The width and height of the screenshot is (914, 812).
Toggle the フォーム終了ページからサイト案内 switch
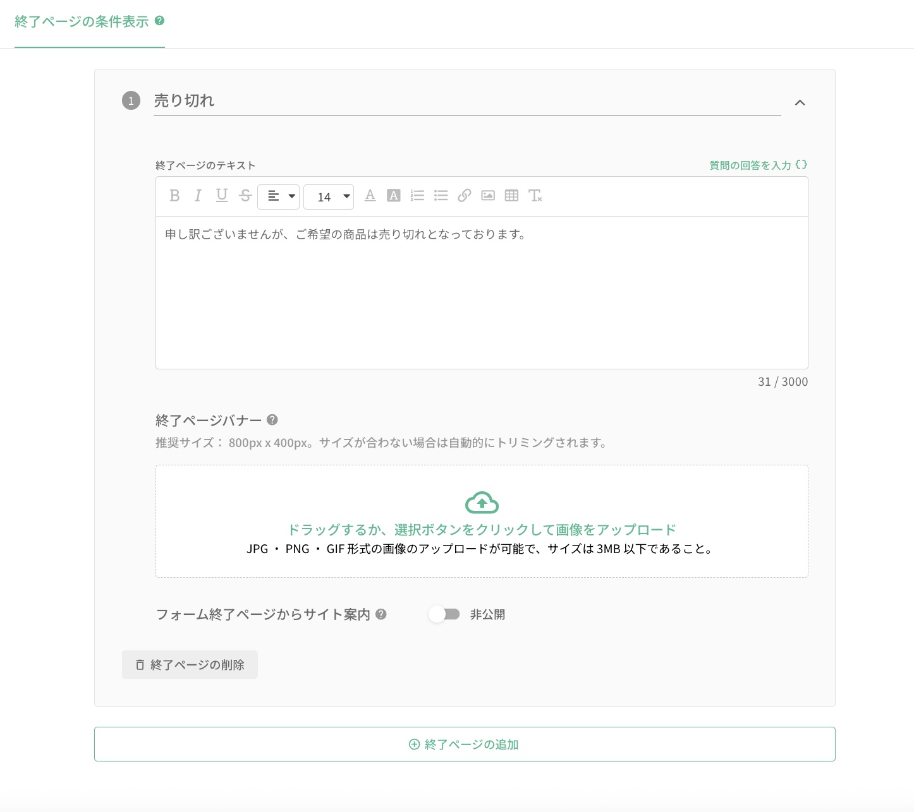[x=444, y=614]
